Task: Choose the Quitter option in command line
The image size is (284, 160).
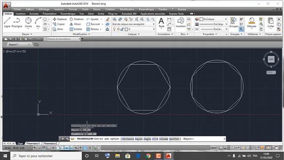Action: [x=174, y=139]
